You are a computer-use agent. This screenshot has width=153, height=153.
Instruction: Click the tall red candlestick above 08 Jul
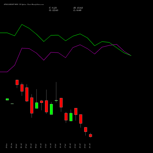(32, 106)
